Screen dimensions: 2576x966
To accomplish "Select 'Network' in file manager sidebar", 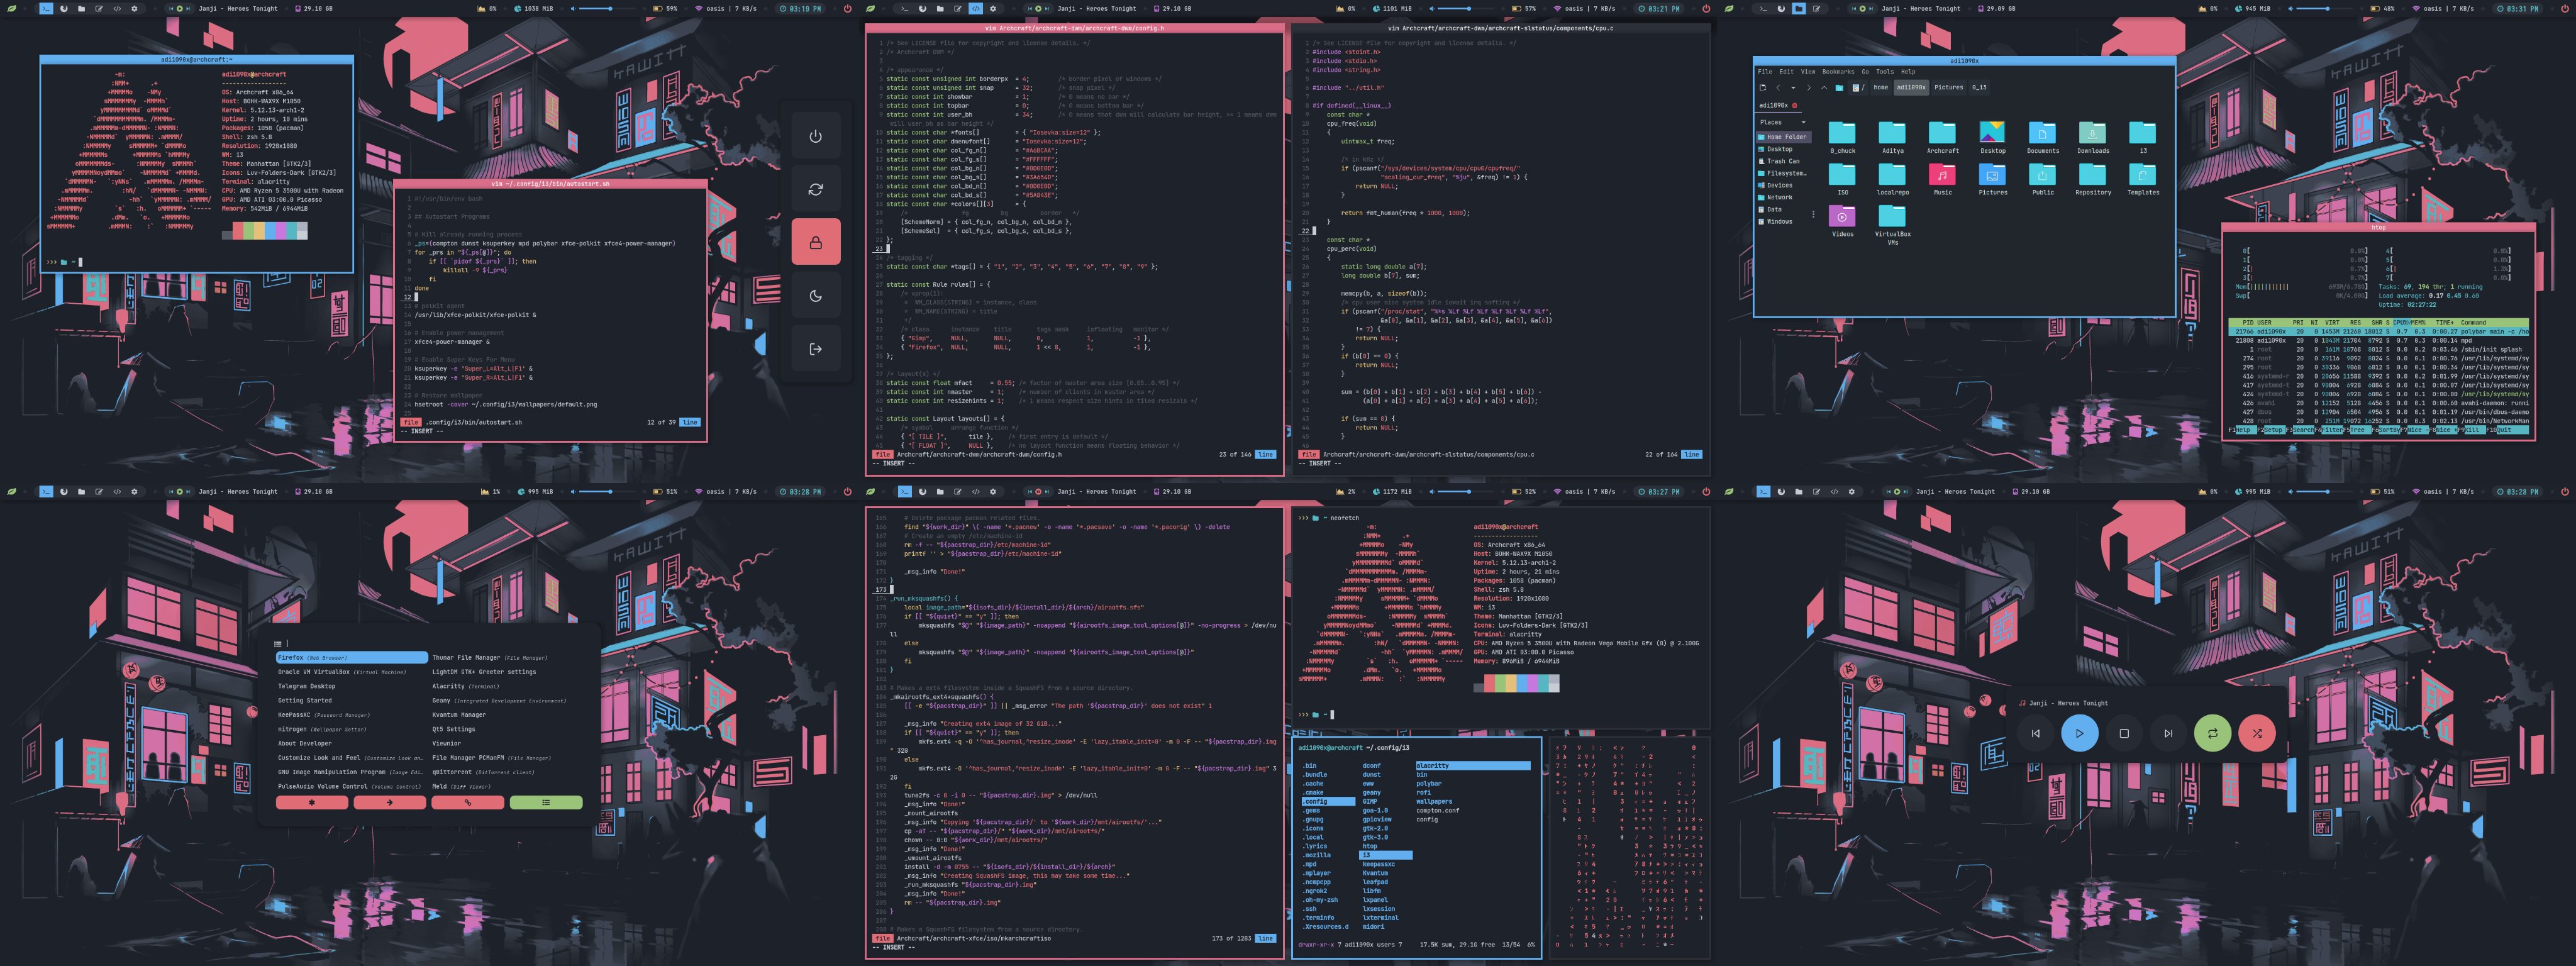I will [x=1779, y=197].
